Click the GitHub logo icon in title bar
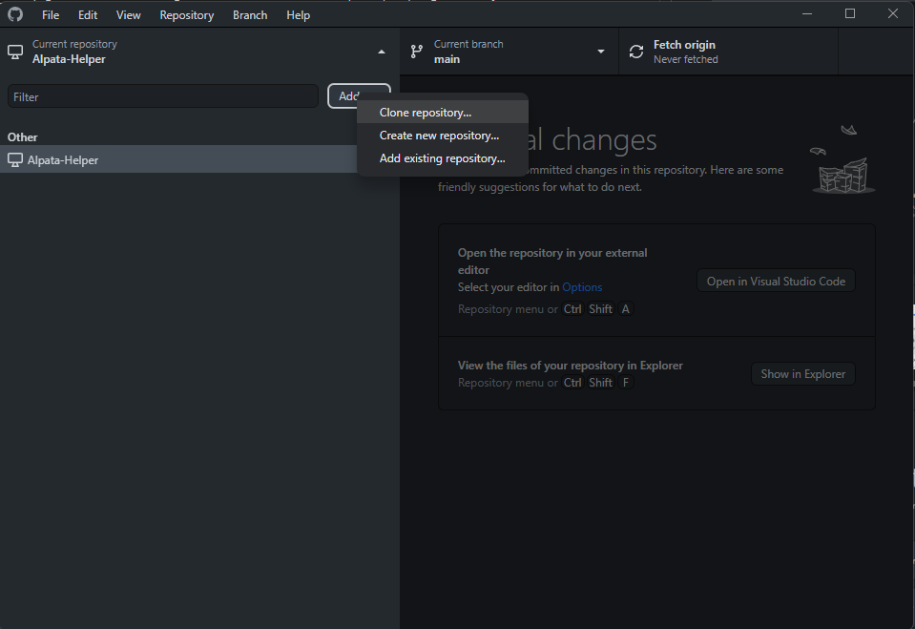915x629 pixels. click(15, 15)
